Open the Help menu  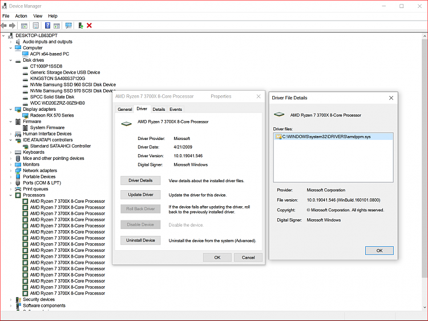point(53,16)
